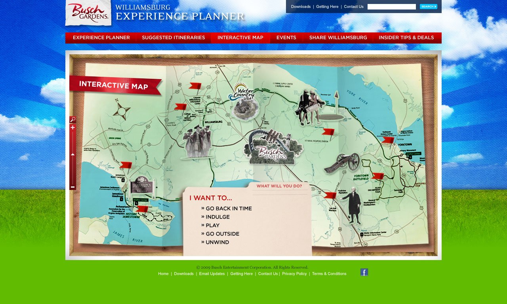Open the Facebook icon in the footer
Screen dimensions: 507x304
point(364,272)
